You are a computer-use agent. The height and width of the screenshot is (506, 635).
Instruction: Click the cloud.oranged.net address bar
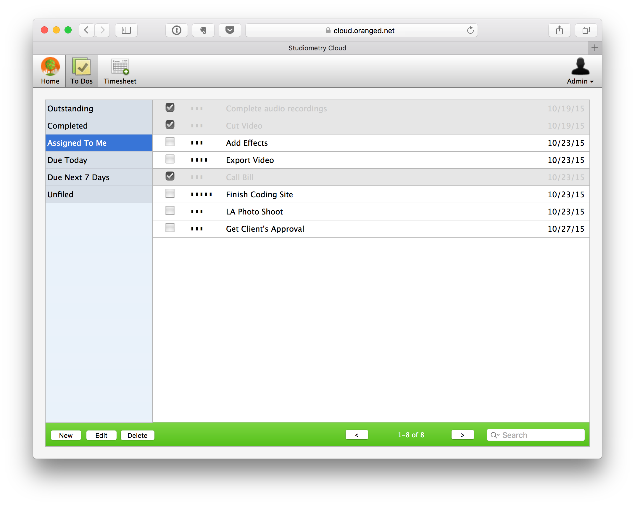362,30
